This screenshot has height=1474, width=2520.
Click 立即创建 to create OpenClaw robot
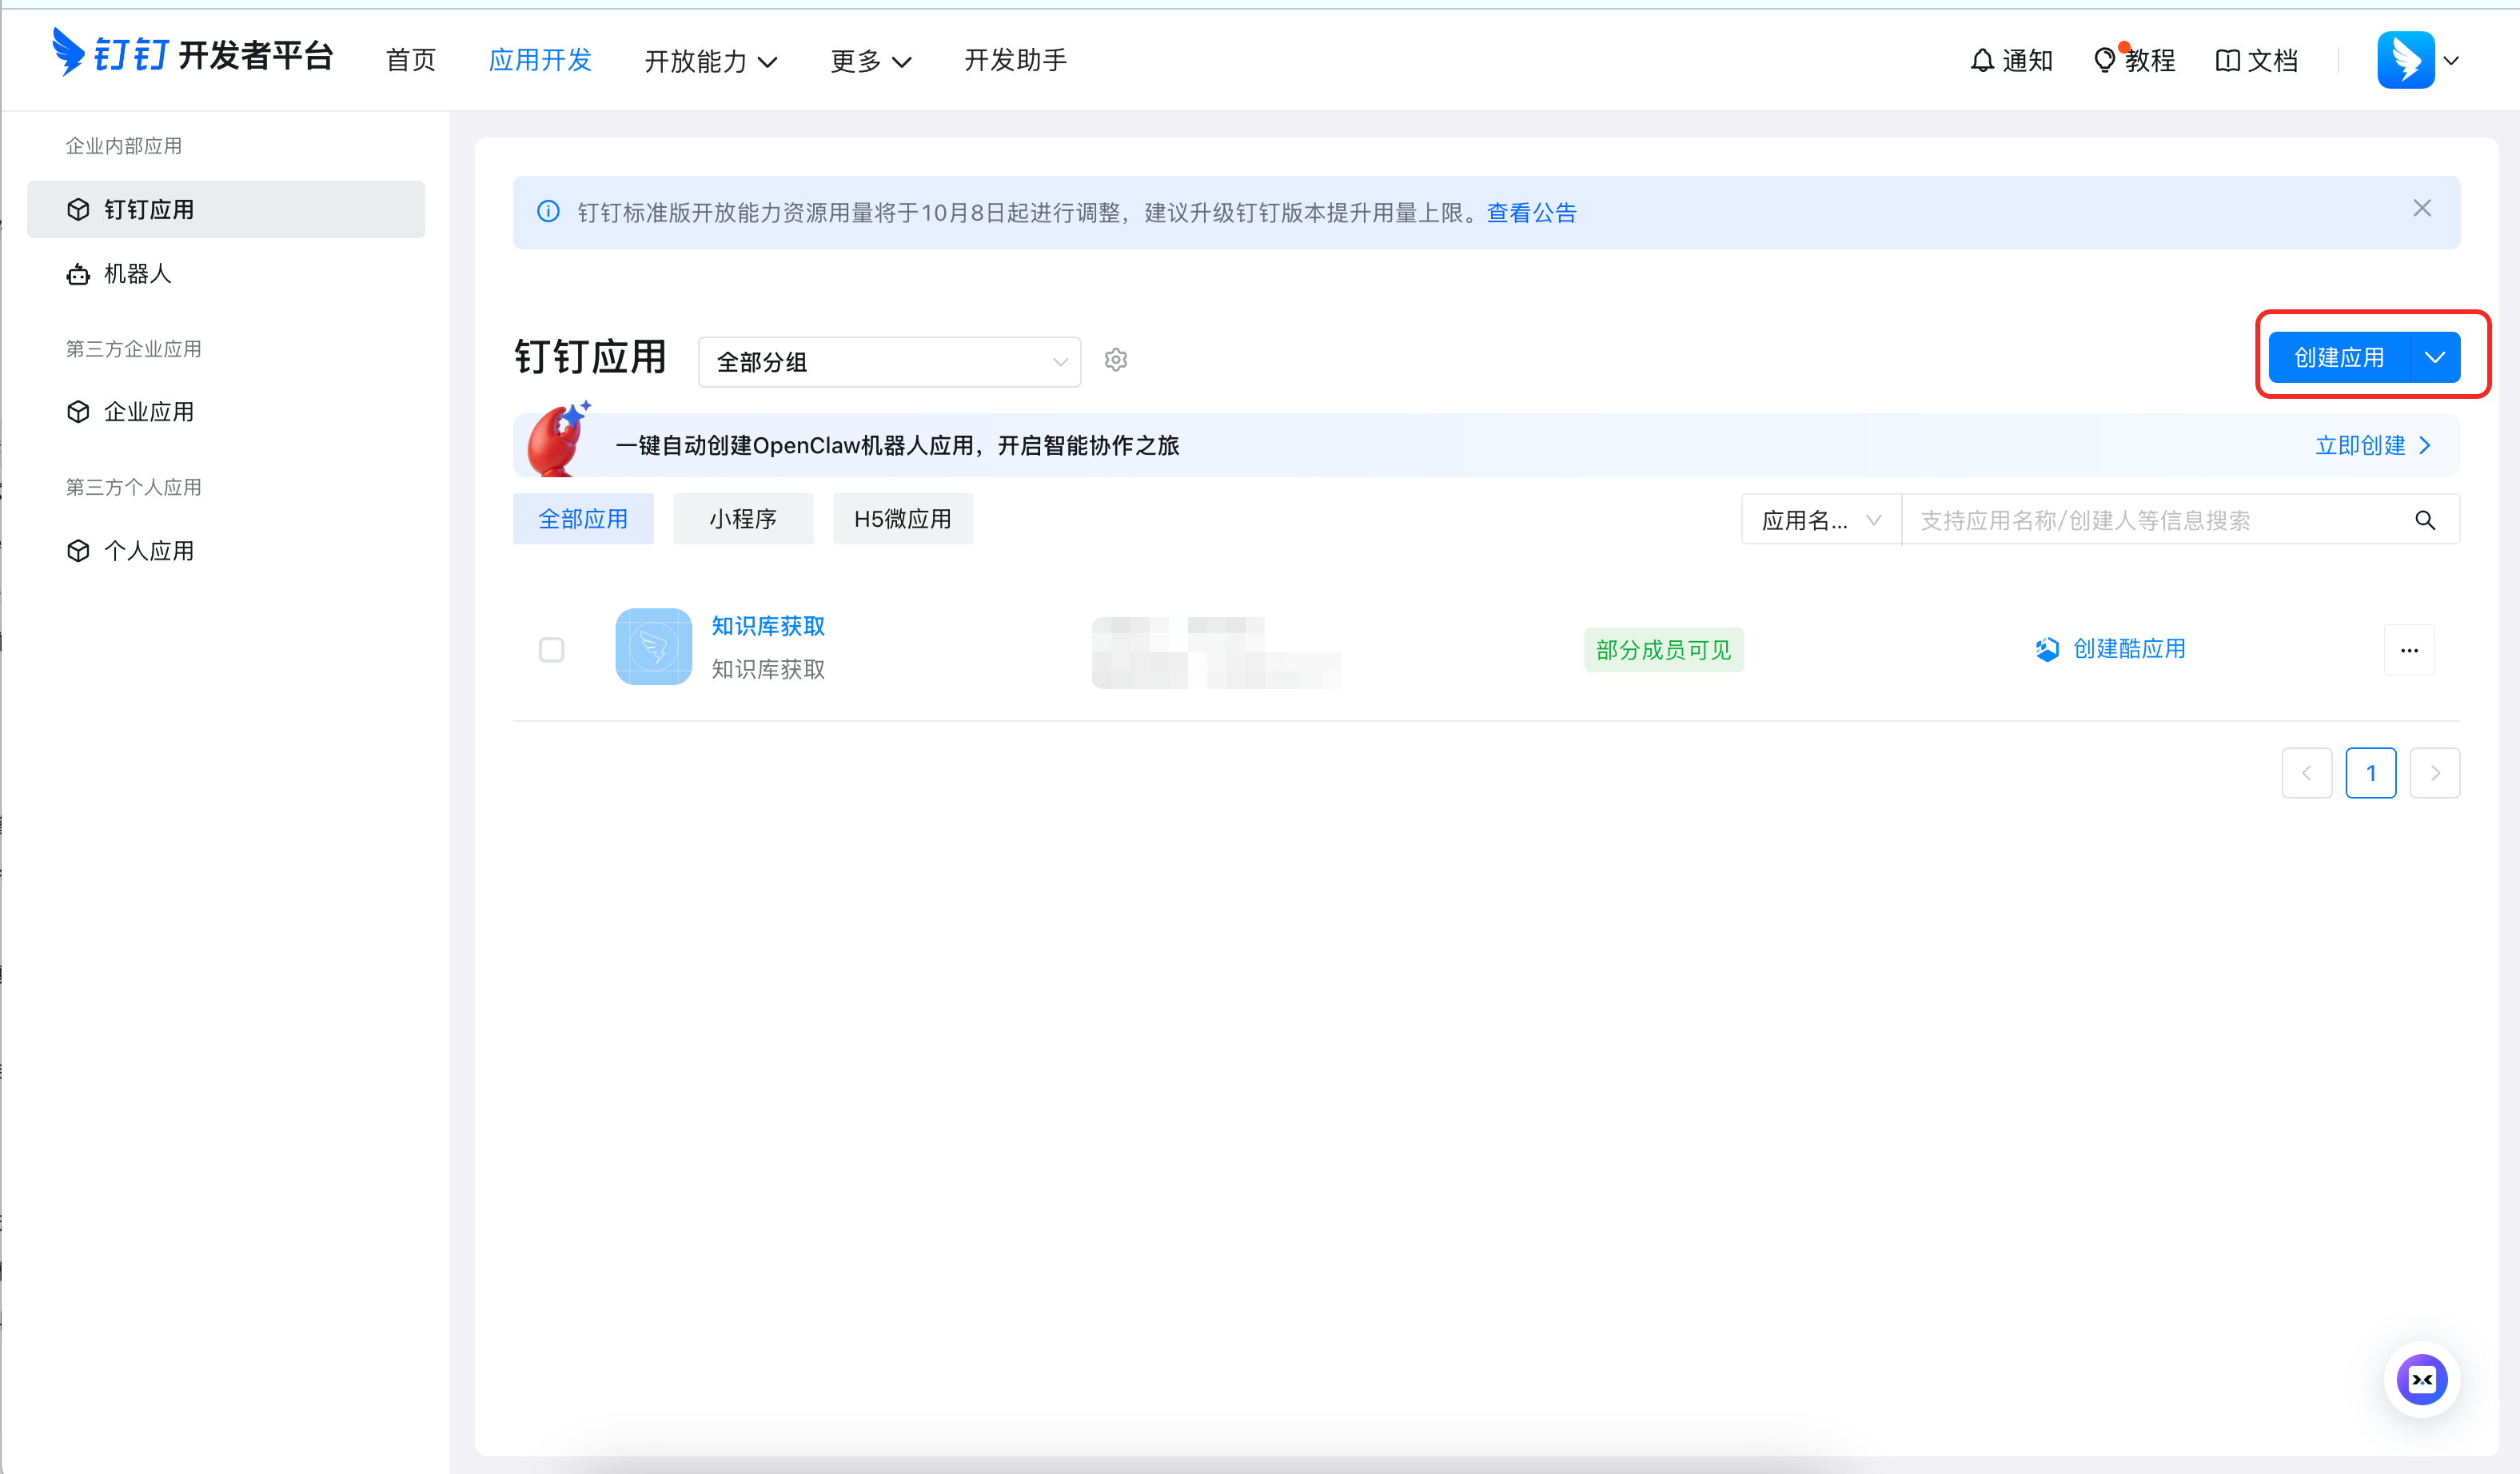2362,445
